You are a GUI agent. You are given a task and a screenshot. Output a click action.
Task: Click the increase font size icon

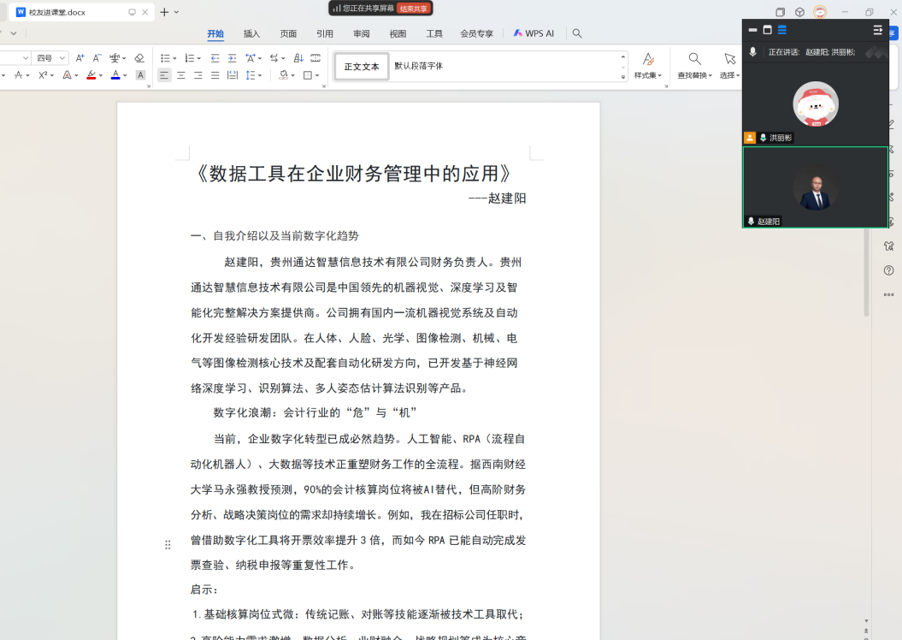(80, 58)
